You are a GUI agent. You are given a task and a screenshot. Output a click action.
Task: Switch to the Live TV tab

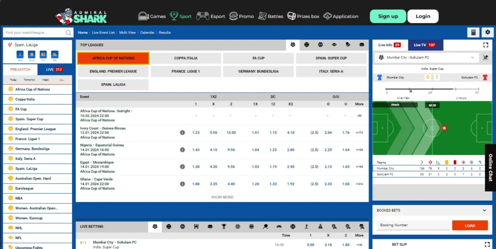[424, 45]
